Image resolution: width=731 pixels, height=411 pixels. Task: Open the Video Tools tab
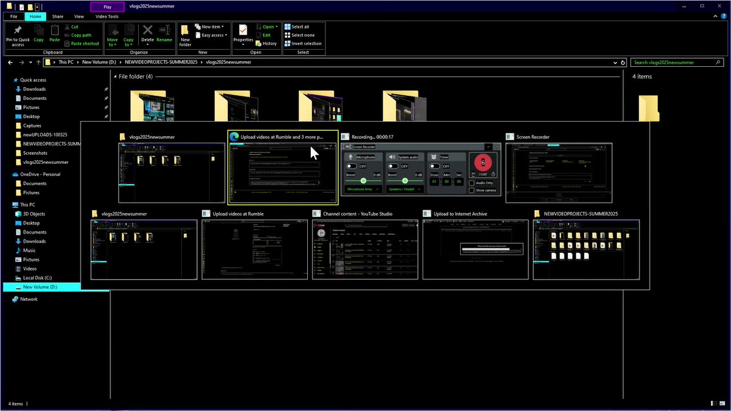click(x=107, y=17)
